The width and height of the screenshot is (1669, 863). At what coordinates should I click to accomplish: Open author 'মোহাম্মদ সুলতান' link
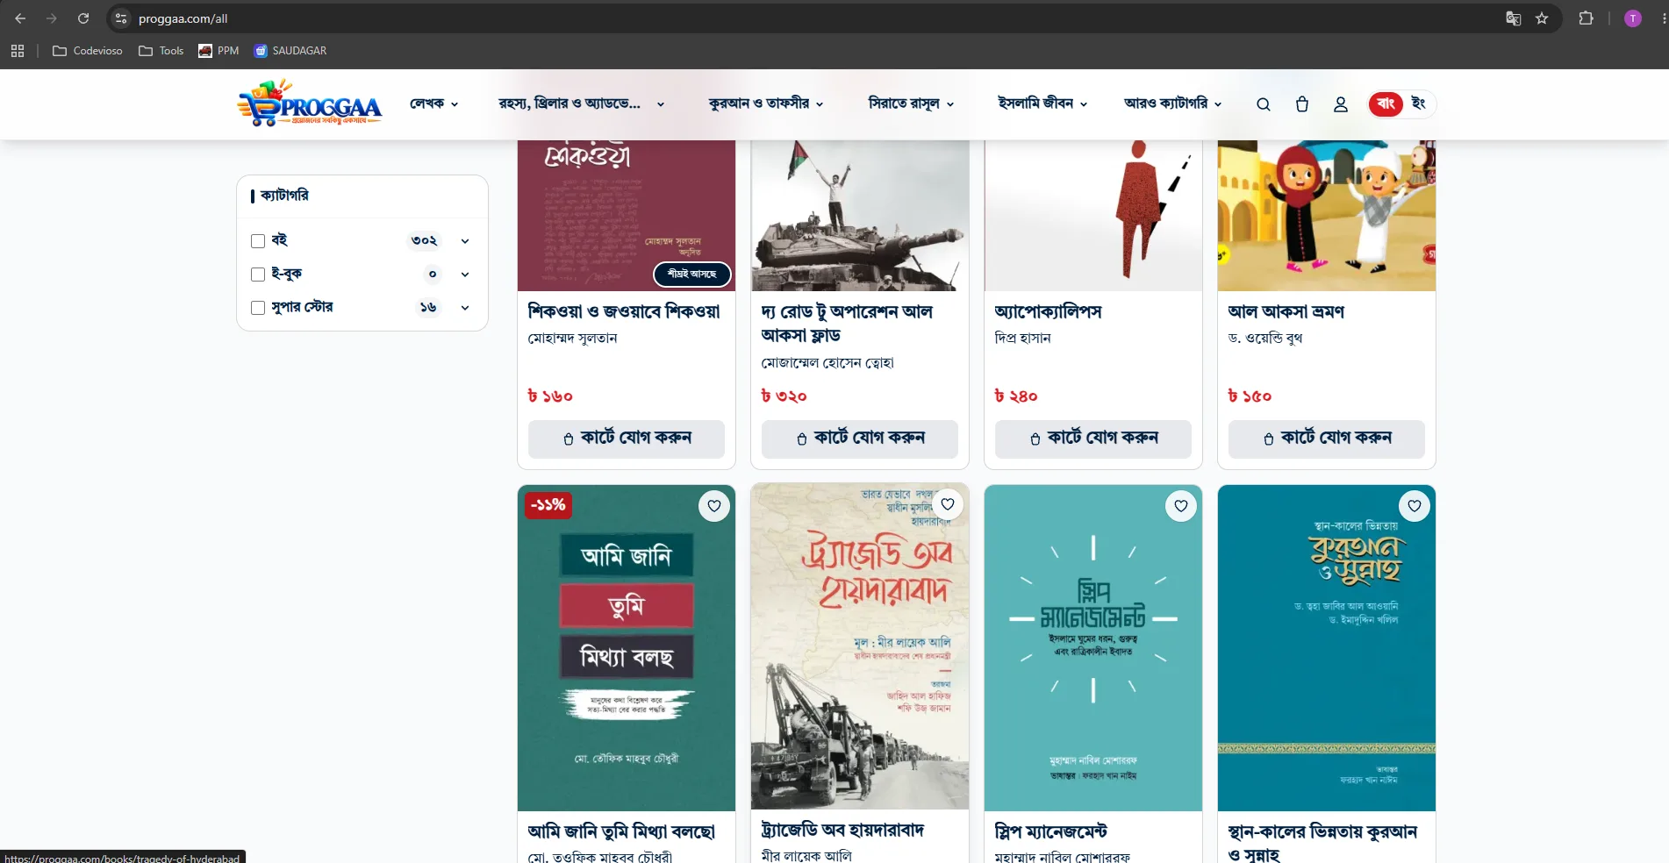[572, 339]
